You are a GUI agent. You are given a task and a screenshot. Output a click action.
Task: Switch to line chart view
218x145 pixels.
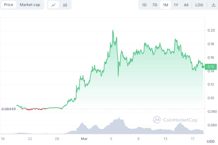coord(53,5)
